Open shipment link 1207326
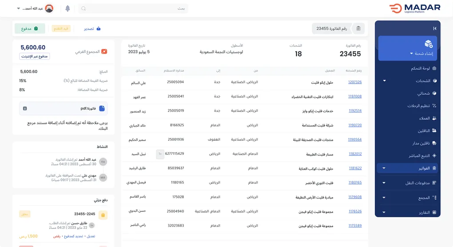 355,82
